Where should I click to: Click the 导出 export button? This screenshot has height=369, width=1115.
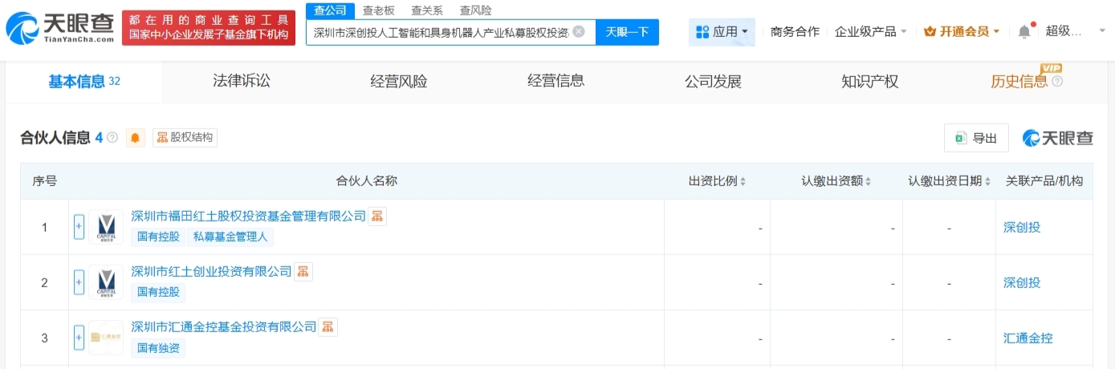(976, 138)
